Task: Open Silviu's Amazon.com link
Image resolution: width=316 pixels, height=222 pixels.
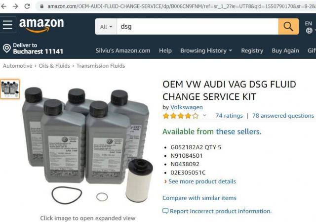Action: click(x=123, y=50)
